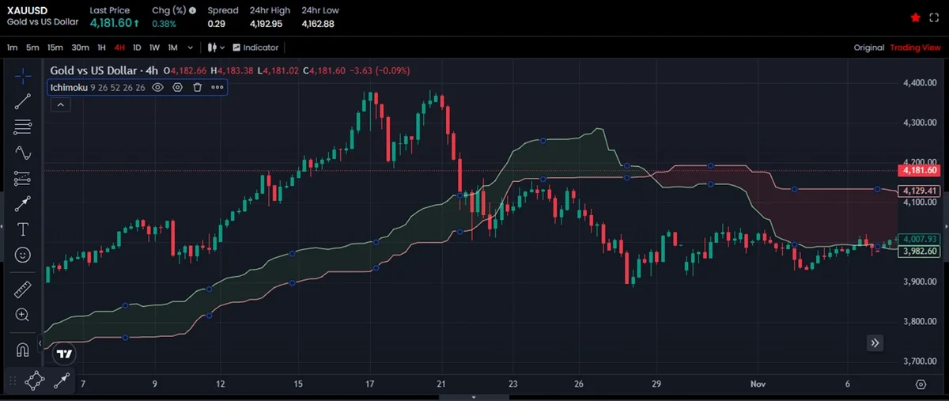Open the Indicator menu
Viewport: 949px width, 401px height.
(x=255, y=47)
